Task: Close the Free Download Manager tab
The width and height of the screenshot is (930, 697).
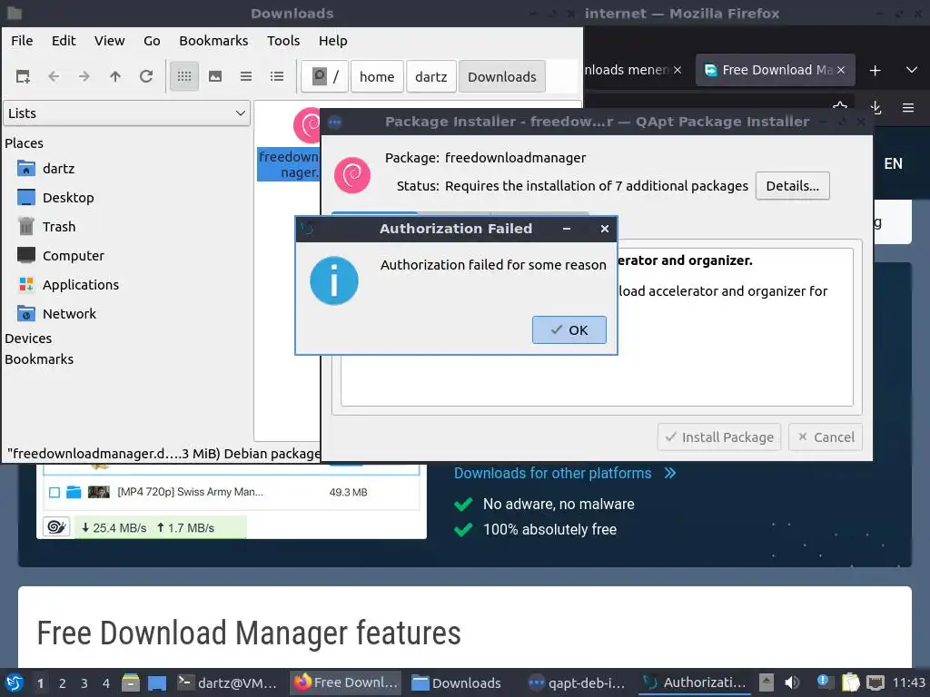Action: 841,70
